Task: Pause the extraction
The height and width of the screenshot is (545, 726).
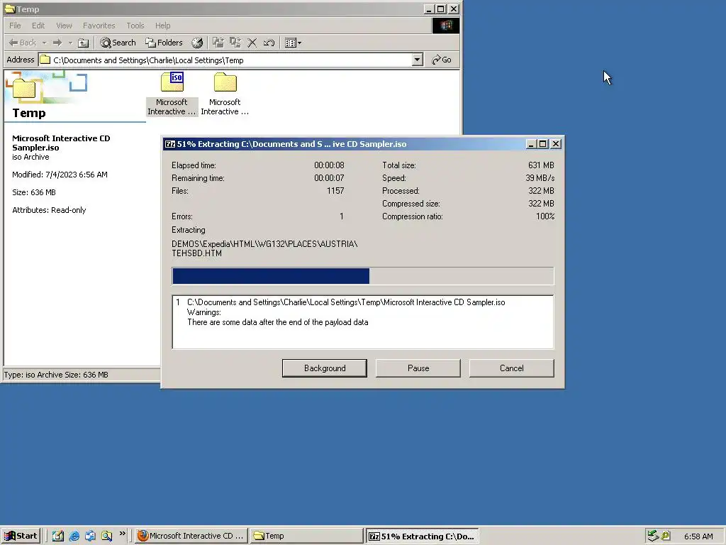Action: click(418, 368)
